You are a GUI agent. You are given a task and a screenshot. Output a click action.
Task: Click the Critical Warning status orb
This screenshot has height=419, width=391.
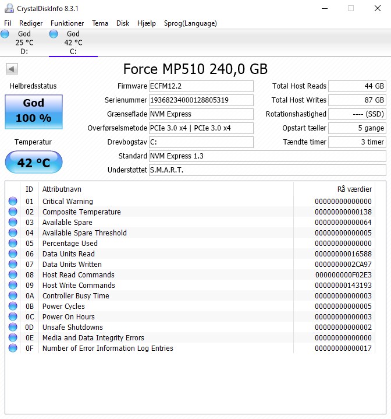(13, 202)
